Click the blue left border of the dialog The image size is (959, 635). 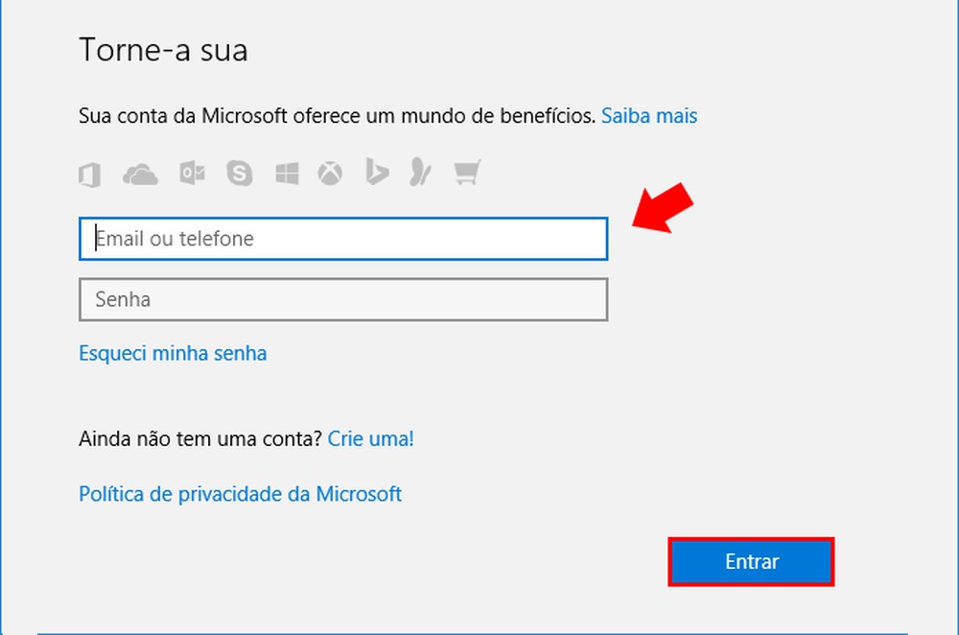(4, 317)
